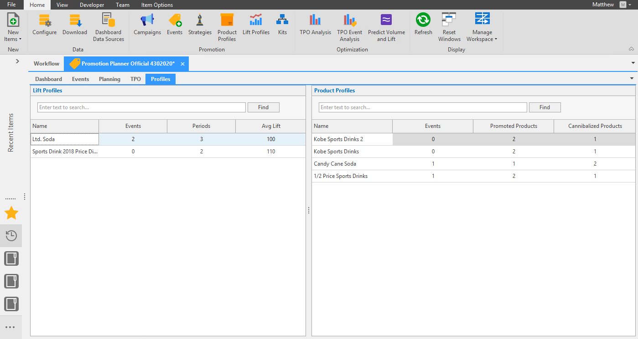Switch to the Dashboard sub-tab
Viewport: 638px width, 339px height.
(48, 79)
